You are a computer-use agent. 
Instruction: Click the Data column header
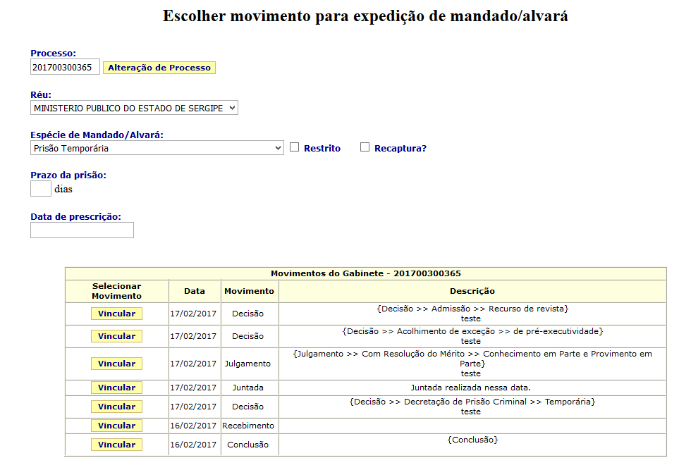[195, 291]
